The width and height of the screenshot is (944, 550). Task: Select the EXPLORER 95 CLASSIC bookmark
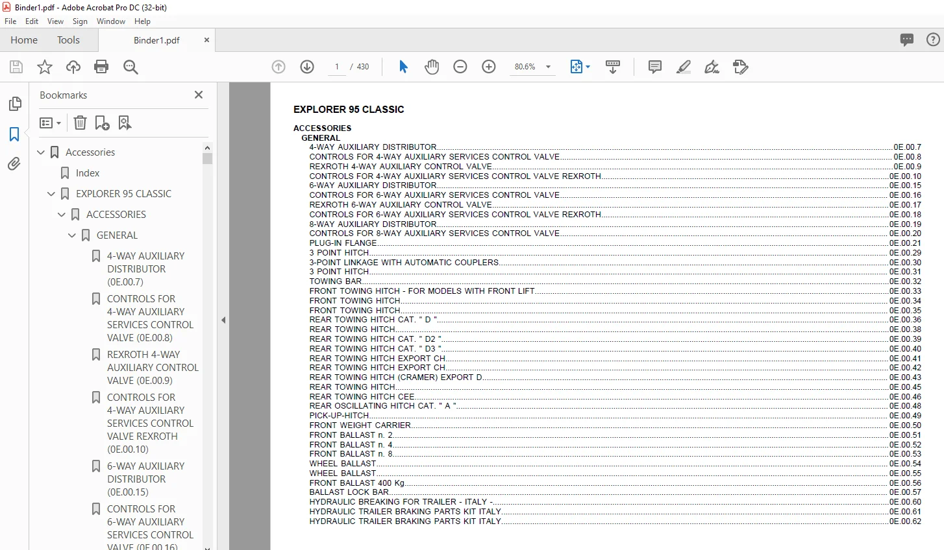click(x=123, y=194)
